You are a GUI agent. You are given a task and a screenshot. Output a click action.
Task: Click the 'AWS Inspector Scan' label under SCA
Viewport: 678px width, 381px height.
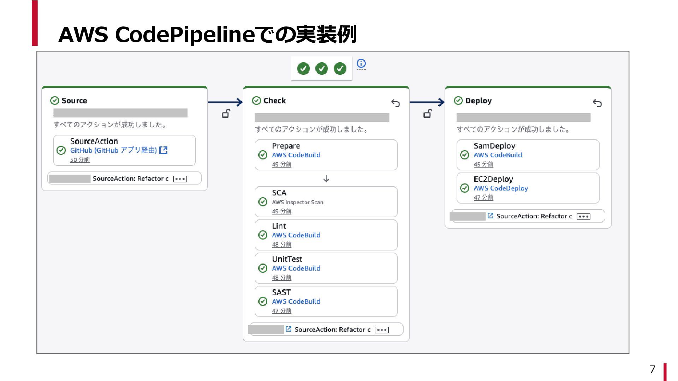(x=297, y=202)
